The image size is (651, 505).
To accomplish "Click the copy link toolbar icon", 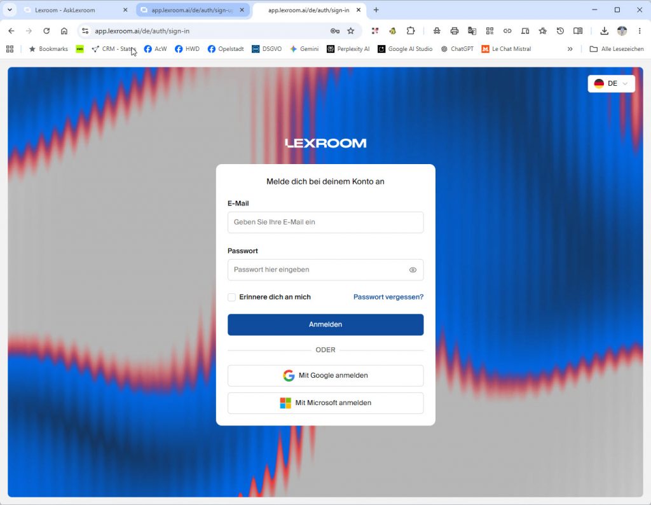I will point(507,31).
